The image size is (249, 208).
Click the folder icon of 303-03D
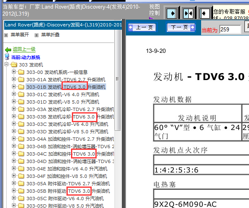[x=21, y=131]
